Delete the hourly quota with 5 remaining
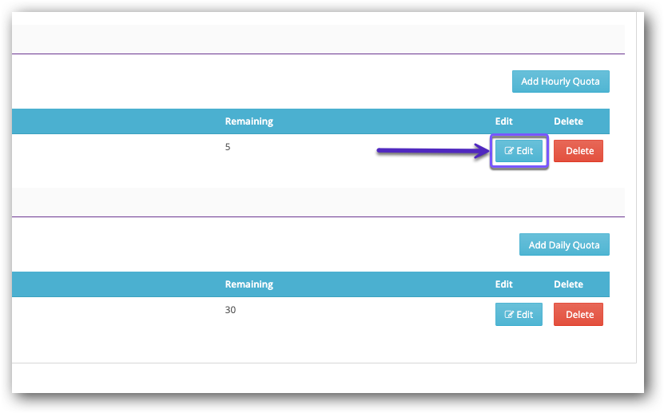Screen dimensions: 664x413 [579, 151]
